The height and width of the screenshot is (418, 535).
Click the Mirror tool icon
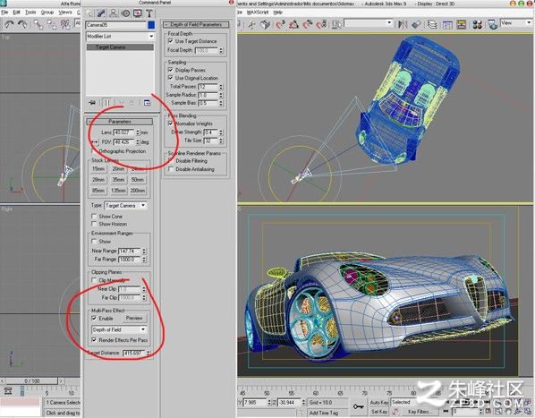(x=403, y=24)
